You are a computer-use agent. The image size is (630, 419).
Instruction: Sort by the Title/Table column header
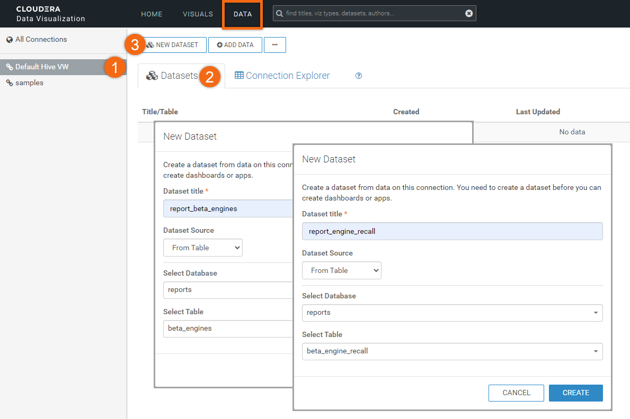pos(160,112)
